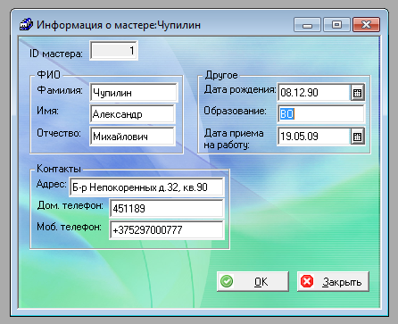Screen dimensions: 398x324
Task: Click the Образование field containing ВО
Action: point(320,113)
